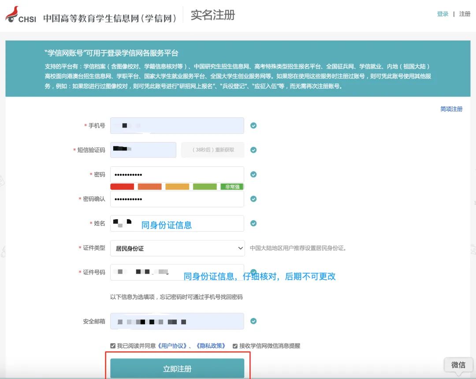Open the 简项注册 link
The image size is (476, 379).
pos(451,109)
